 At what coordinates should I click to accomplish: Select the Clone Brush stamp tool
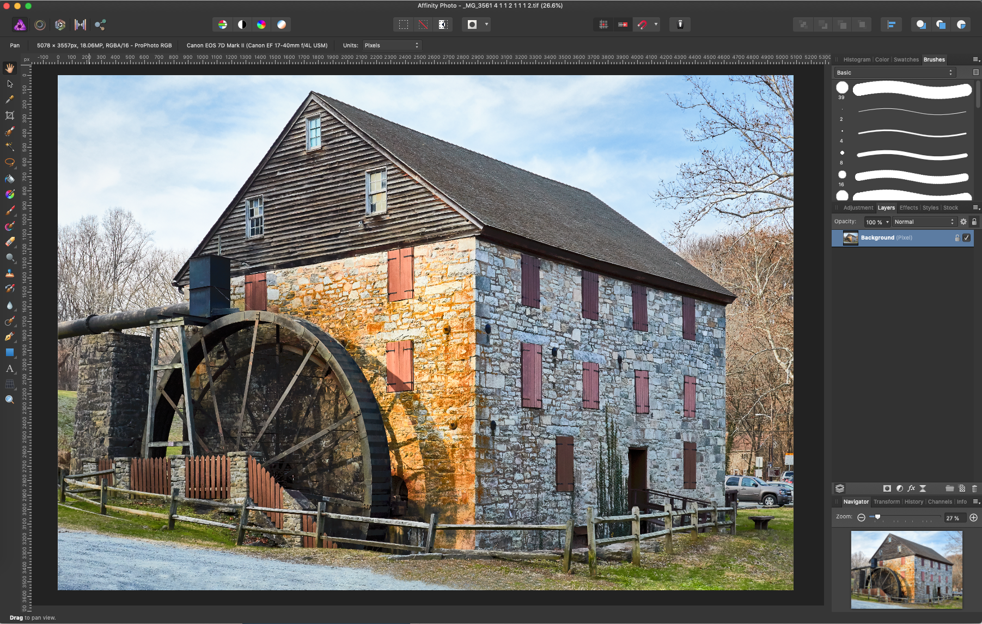coord(10,273)
